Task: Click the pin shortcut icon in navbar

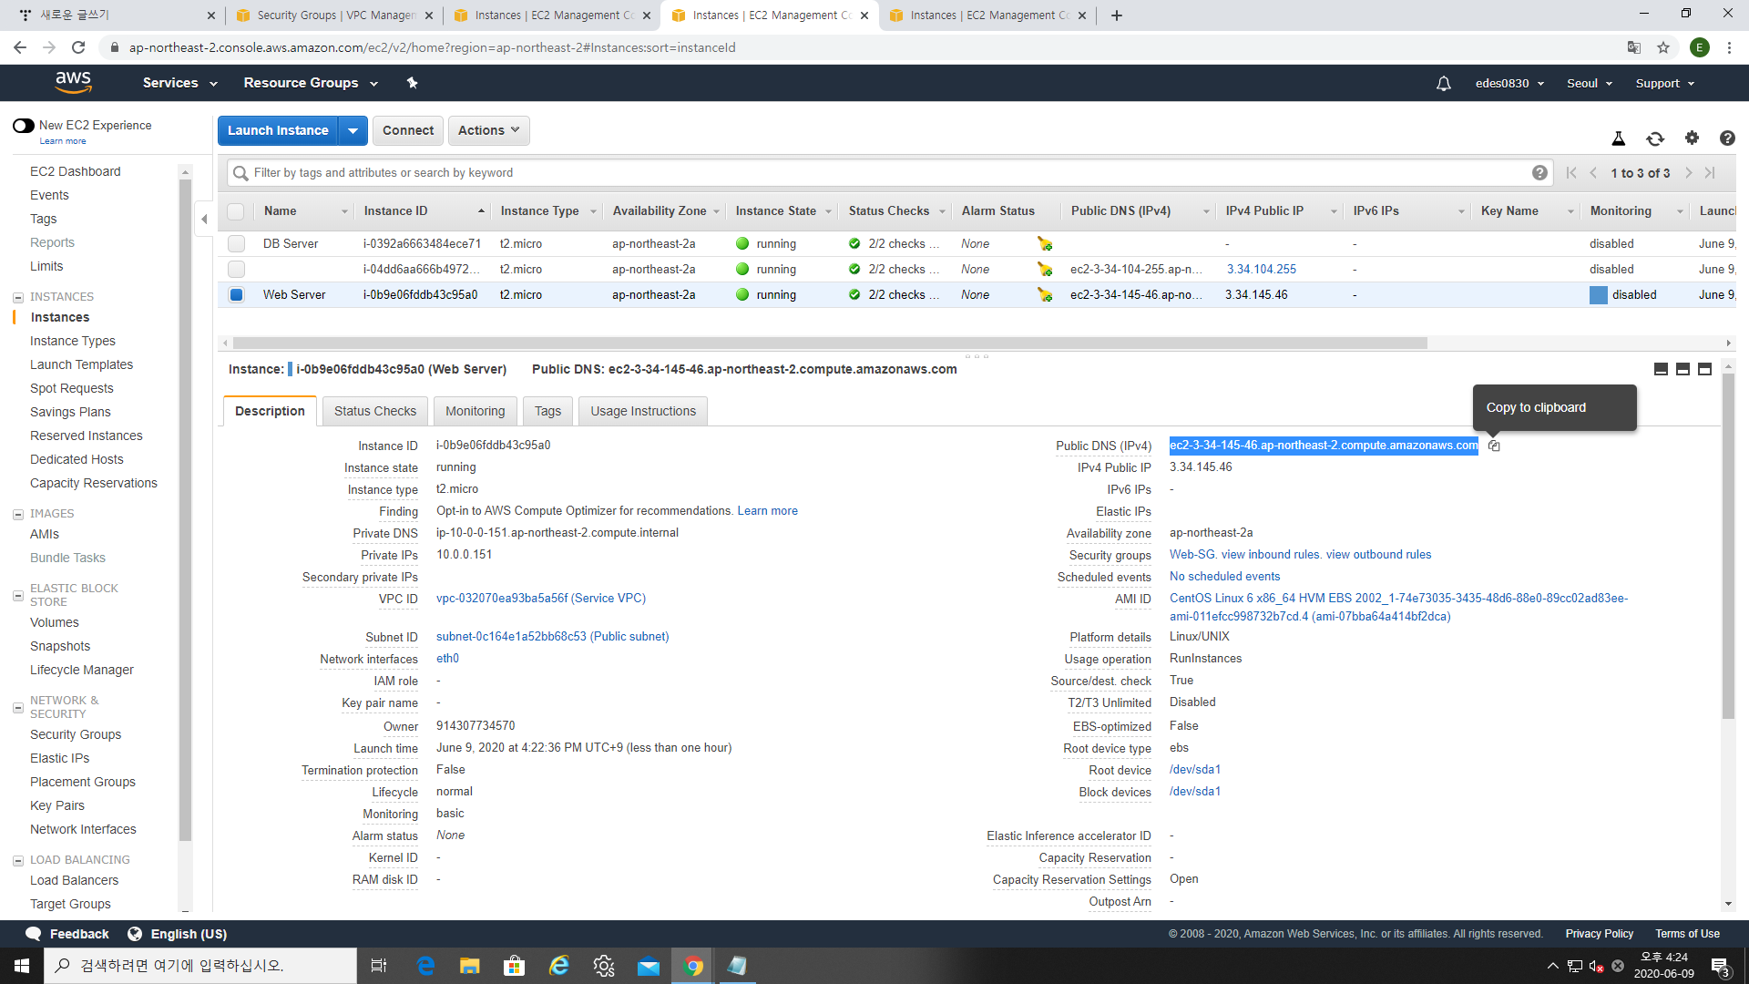Action: (412, 83)
